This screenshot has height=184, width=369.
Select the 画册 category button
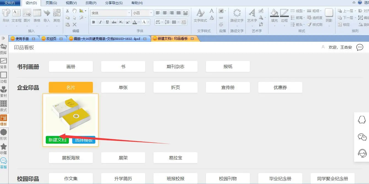pos(71,66)
